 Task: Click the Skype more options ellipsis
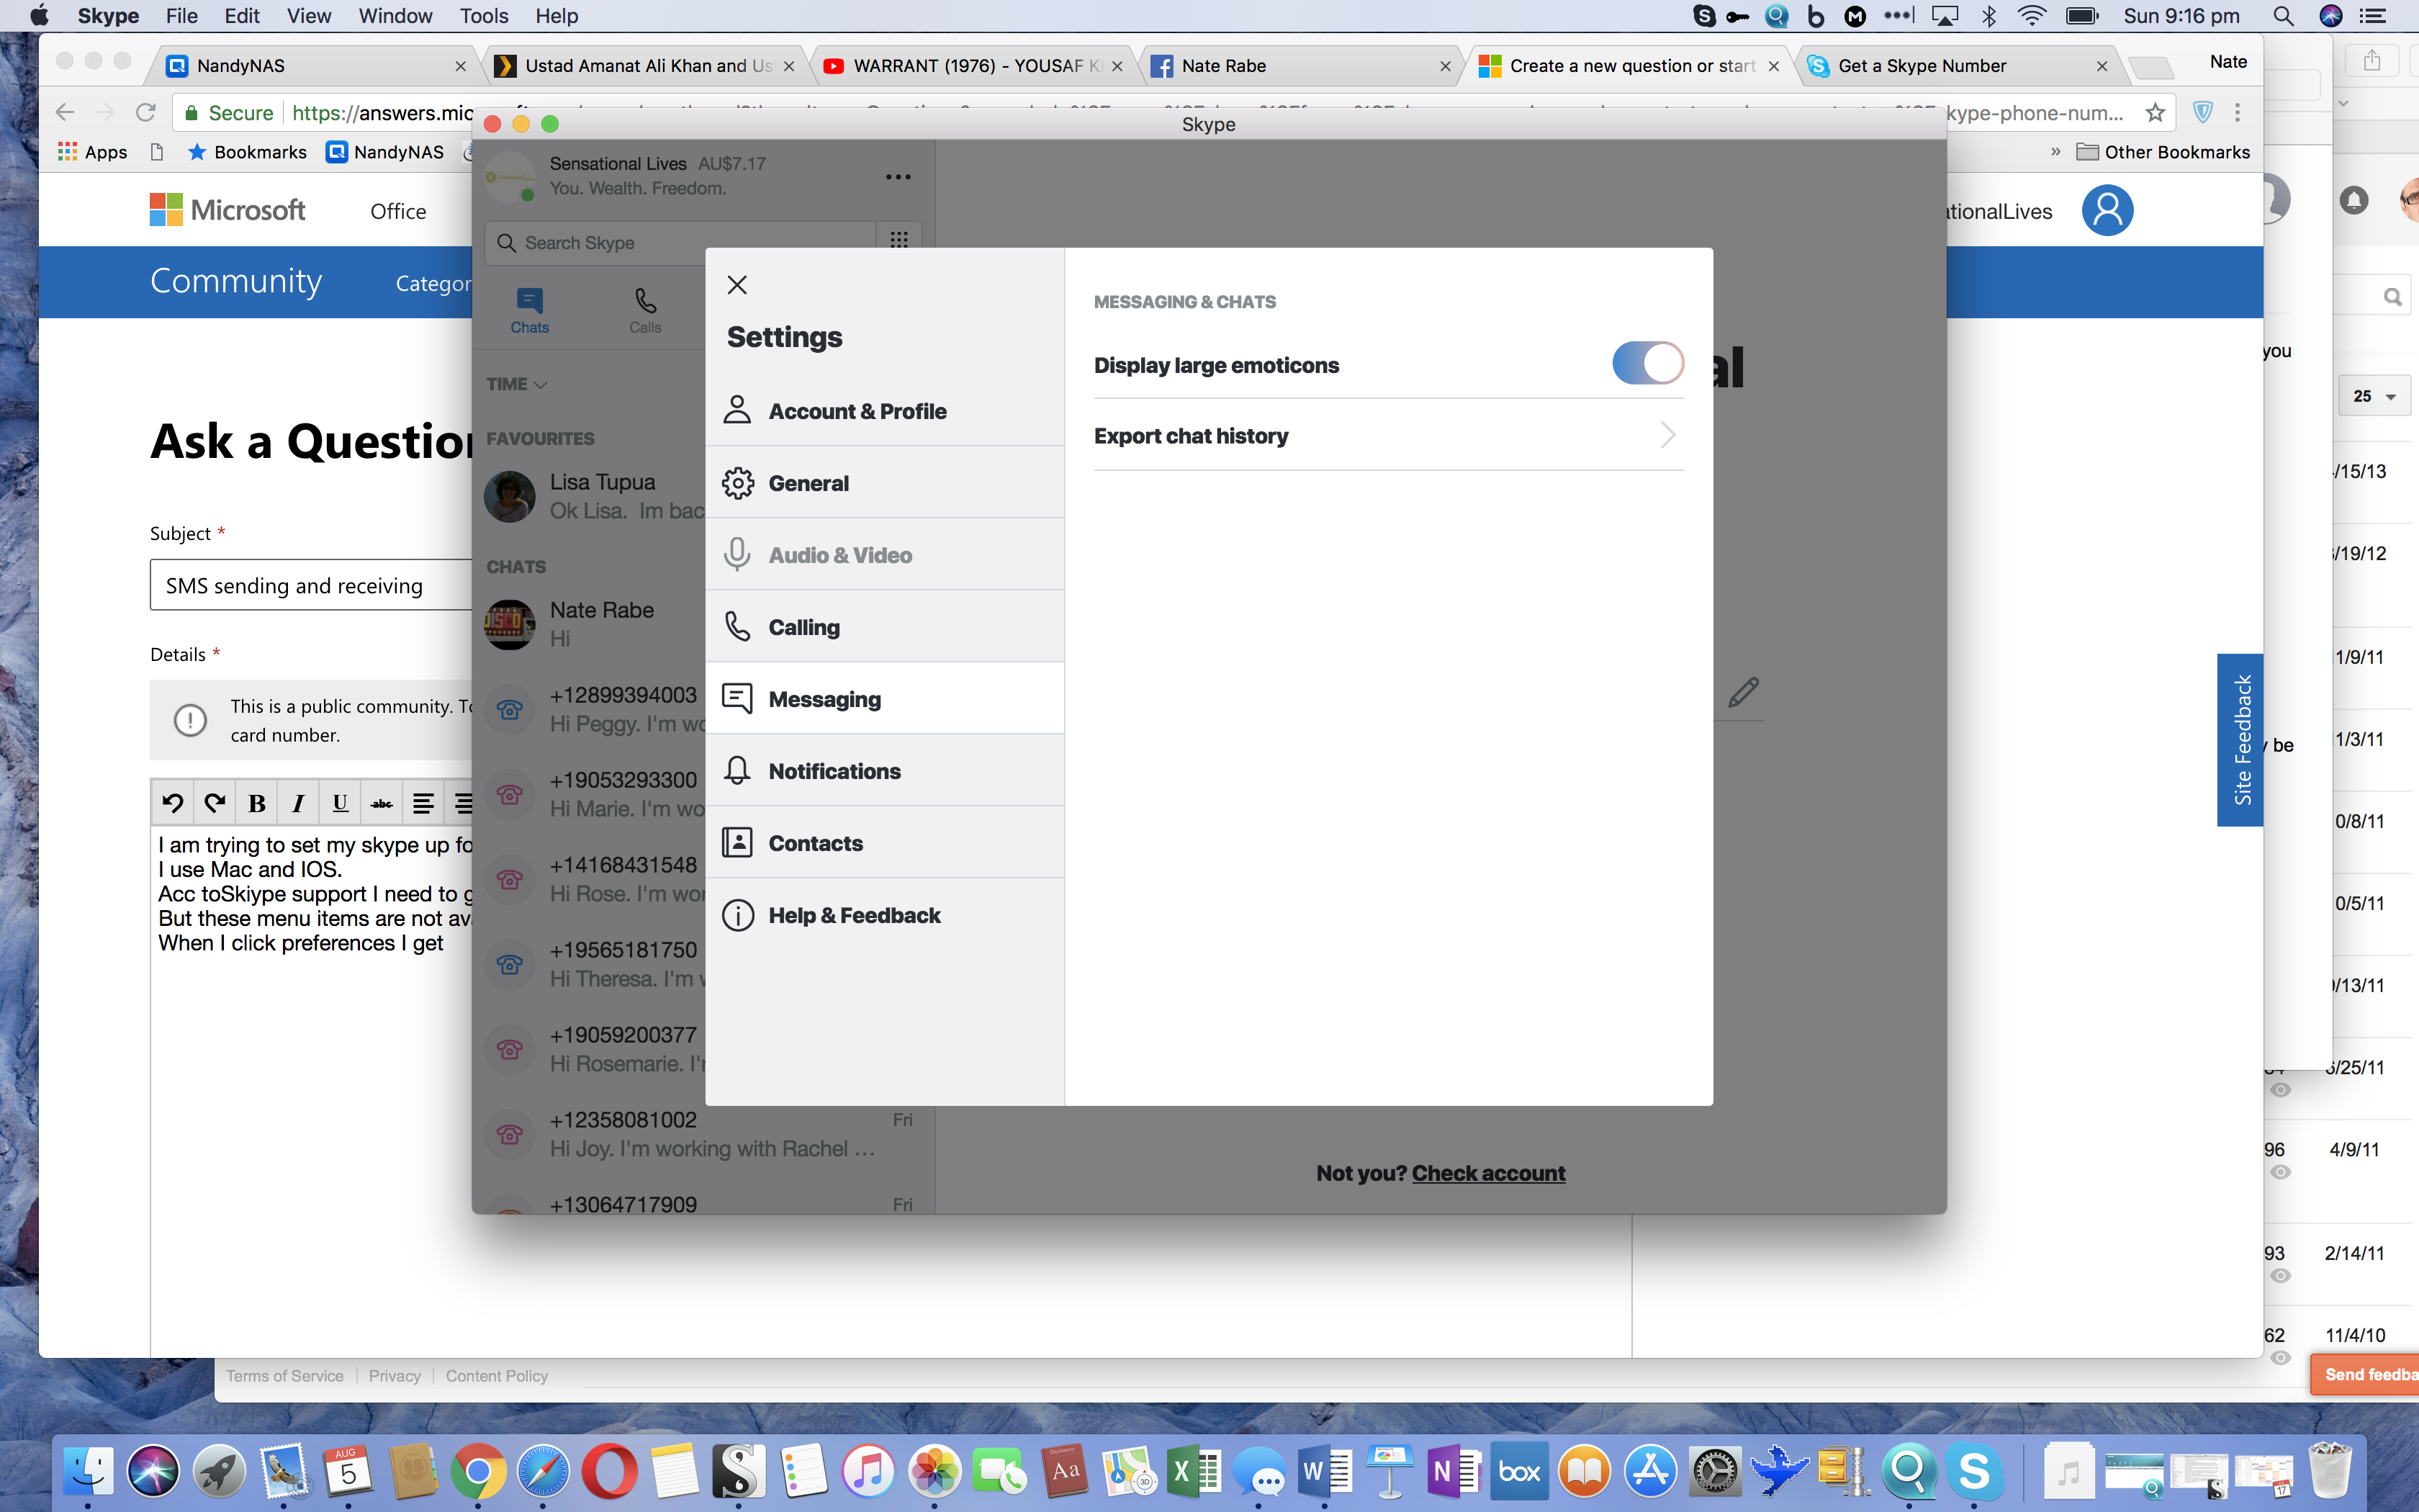click(x=898, y=177)
